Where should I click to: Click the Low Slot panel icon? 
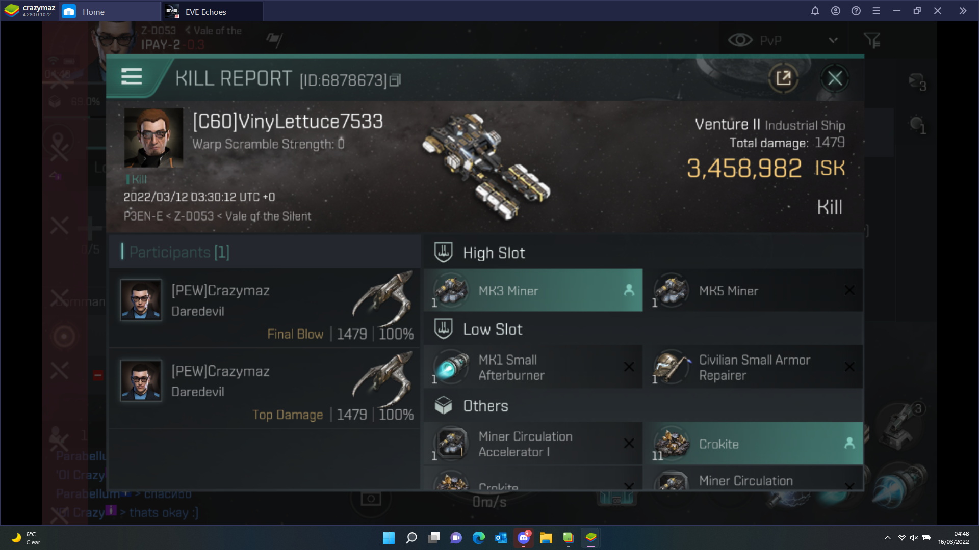[443, 329]
